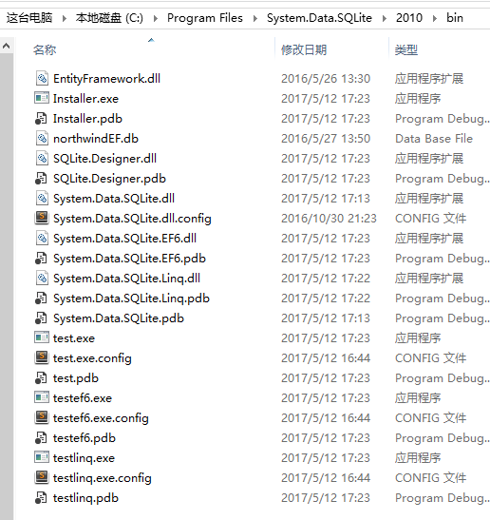Image resolution: width=490 pixels, height=520 pixels.
Task: Click the northwindEF.db database icon
Action: (42, 138)
